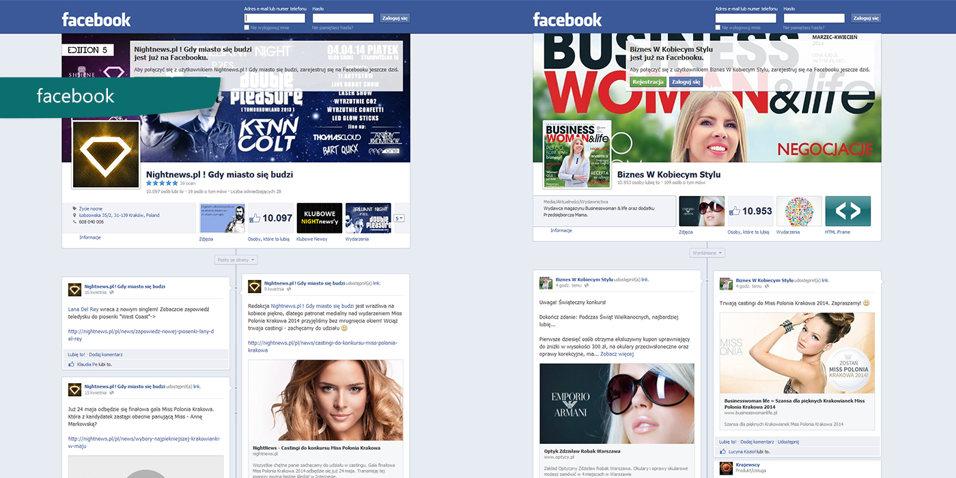Click Zaloguj się in the Nightnews page header
956x478 pixels.
tap(395, 18)
